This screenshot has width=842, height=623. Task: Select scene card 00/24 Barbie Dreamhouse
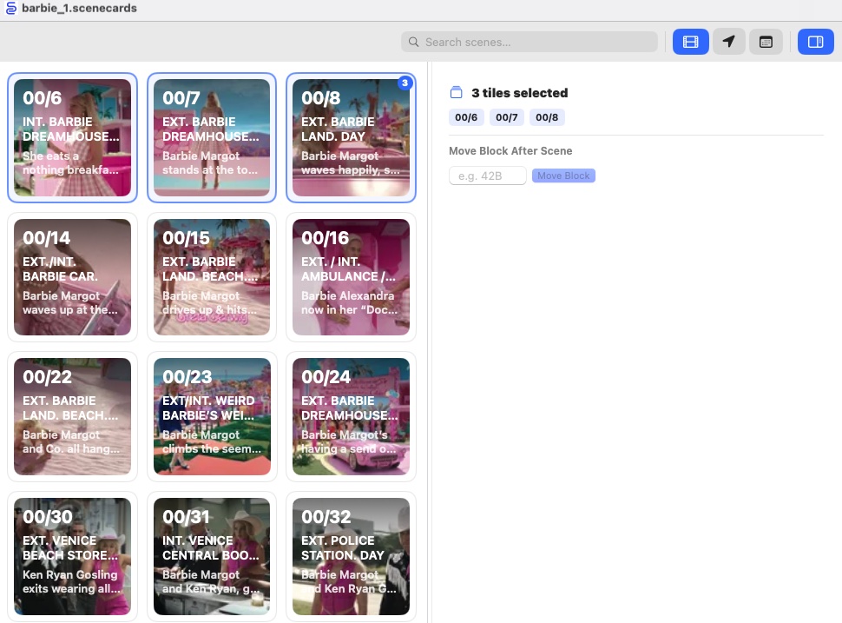[x=351, y=416]
